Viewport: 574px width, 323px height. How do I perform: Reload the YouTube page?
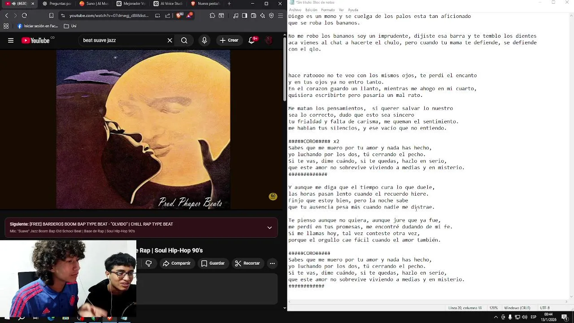(x=25, y=16)
